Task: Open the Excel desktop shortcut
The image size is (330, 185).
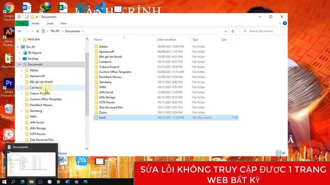Action: pyautogui.click(x=63, y=8)
